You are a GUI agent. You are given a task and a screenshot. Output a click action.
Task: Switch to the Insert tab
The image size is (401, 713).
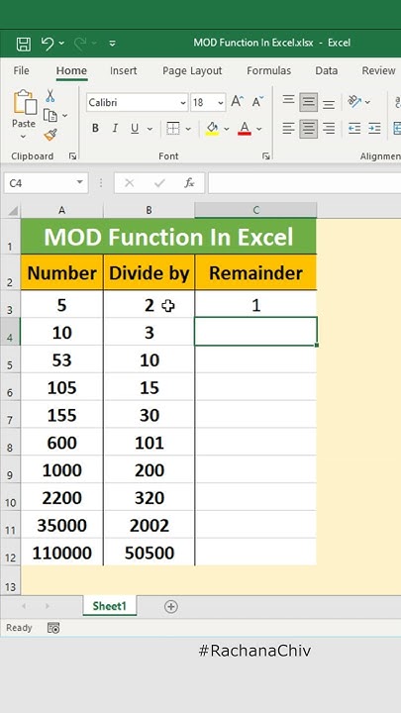pos(123,71)
